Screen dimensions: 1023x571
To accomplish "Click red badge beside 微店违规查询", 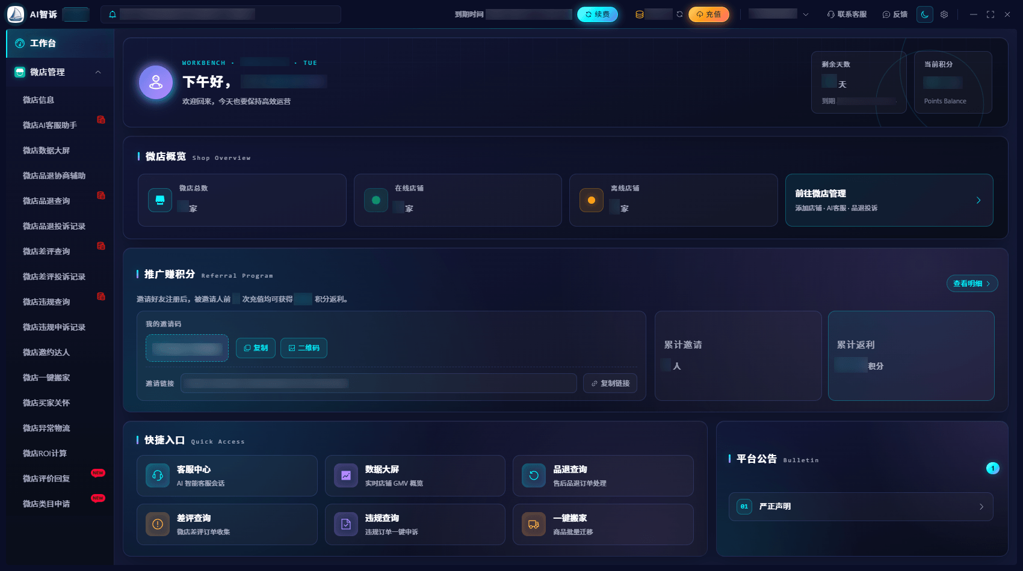I will (101, 296).
